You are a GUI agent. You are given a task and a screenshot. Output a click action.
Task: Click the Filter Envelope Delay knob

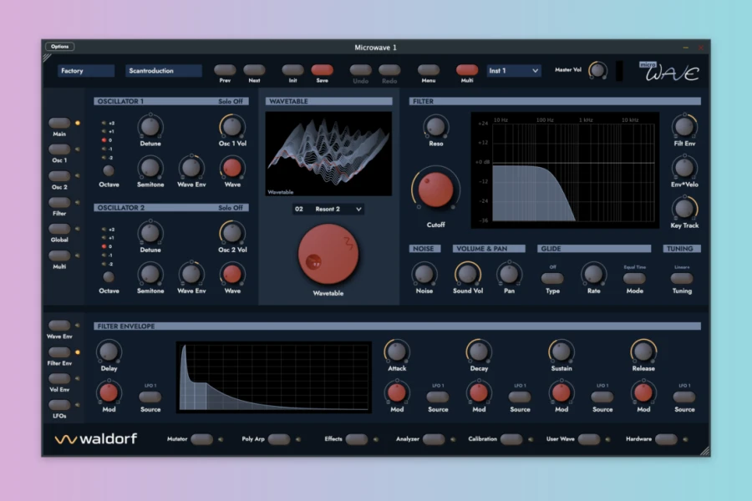point(109,352)
